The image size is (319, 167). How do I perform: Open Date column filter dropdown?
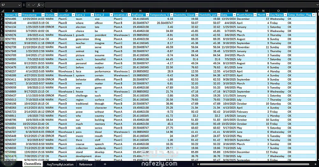234,15
